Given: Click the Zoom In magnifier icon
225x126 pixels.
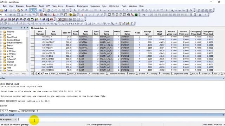Looking at the screenshot, I should point(11,15).
